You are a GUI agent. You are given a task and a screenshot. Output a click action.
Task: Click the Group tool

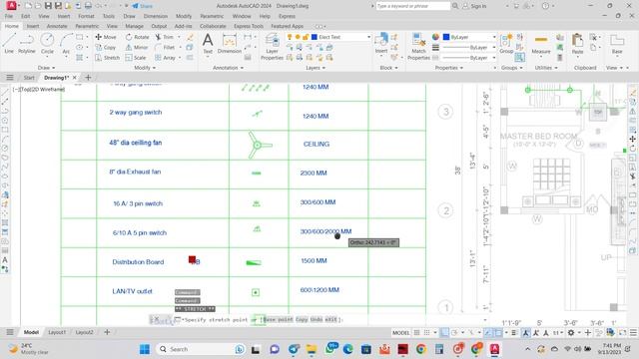tap(506, 44)
